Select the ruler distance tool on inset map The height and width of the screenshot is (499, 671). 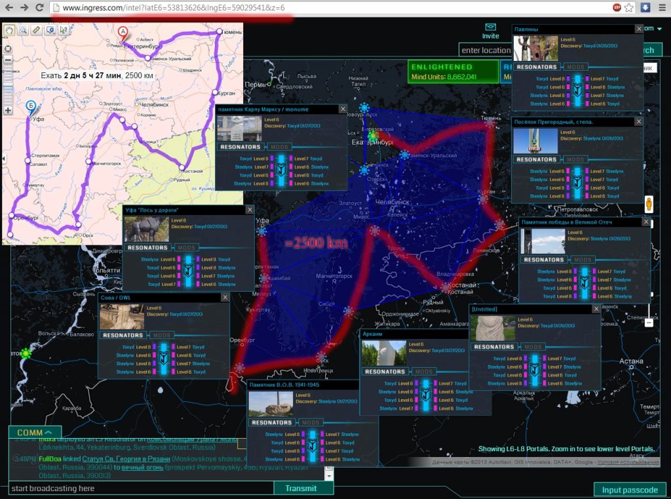tap(36, 30)
